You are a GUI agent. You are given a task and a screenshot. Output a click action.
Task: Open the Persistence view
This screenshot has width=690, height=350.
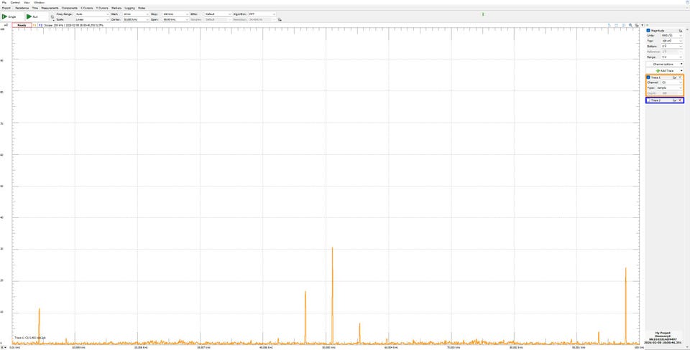point(22,8)
